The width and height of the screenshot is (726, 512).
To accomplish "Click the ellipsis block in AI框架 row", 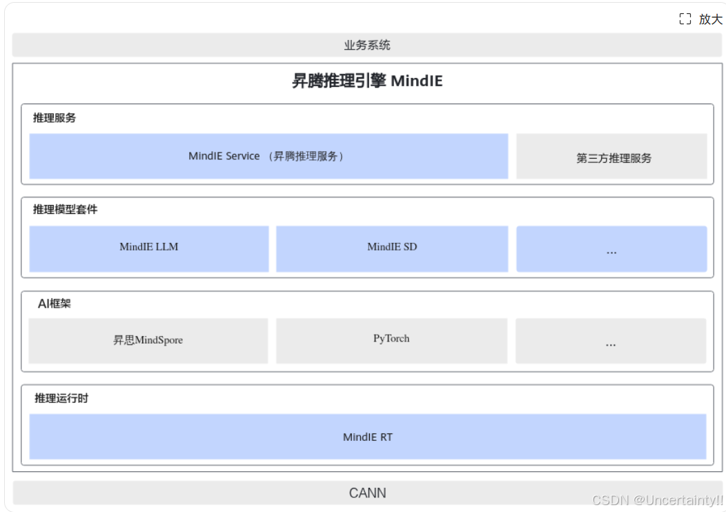I will (611, 341).
